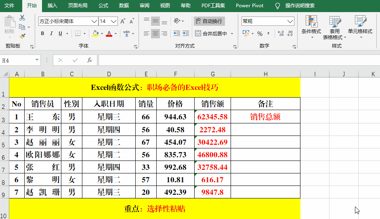Image resolution: width=380 pixels, height=219 pixels.
Task: Select cell with name 欧阳娜娜
Action: point(43,154)
